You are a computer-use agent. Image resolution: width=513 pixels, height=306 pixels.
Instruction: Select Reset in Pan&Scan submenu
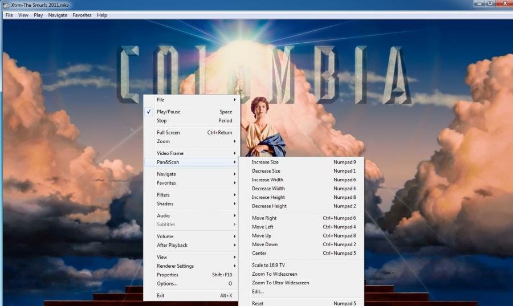[302, 303]
